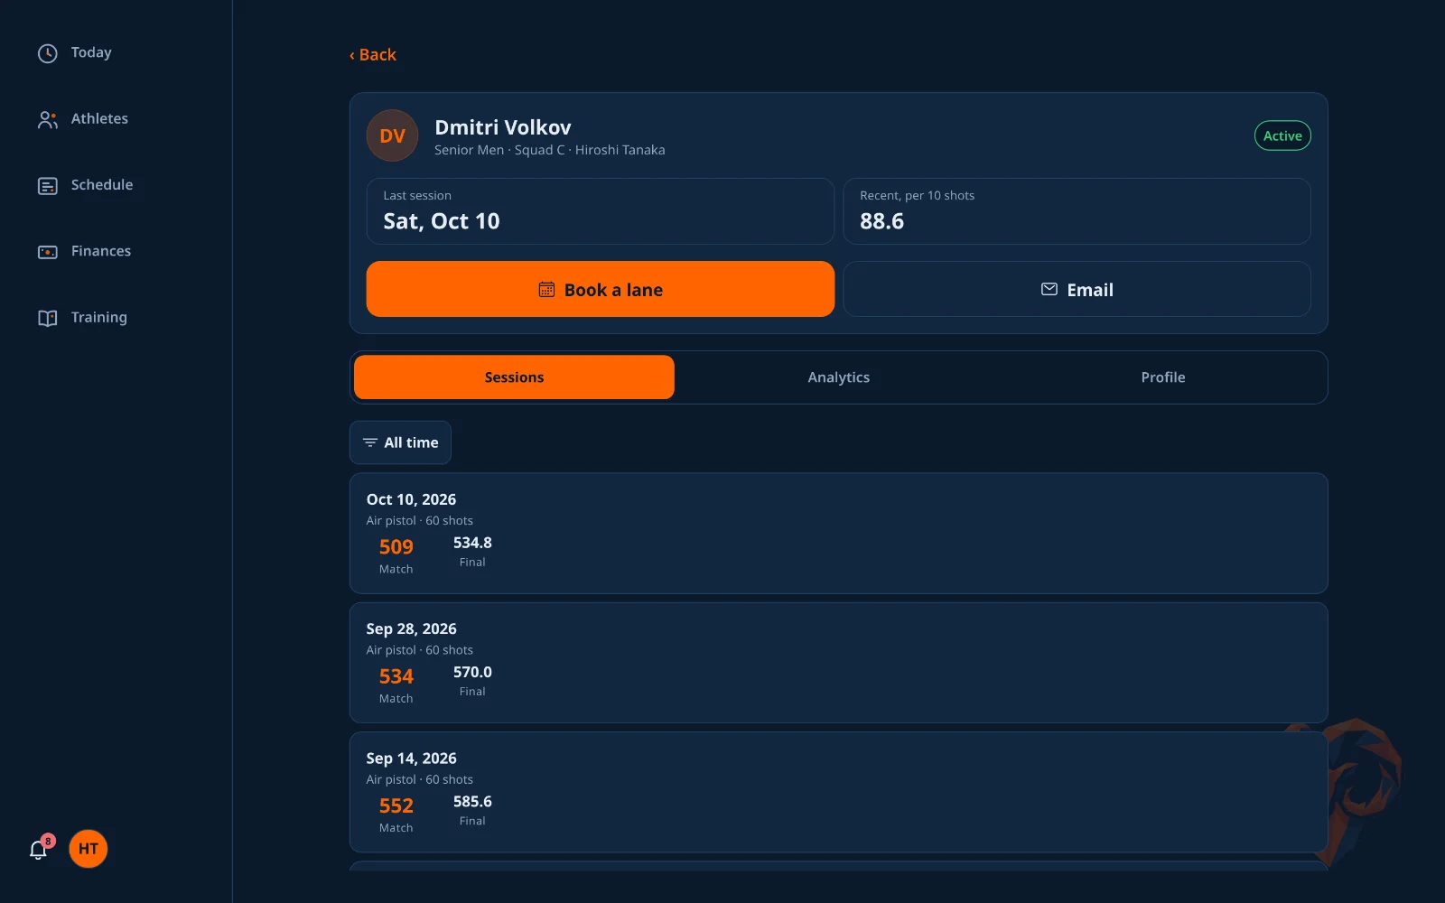Switch to the Sessions tab
Image resolution: width=1445 pixels, height=903 pixels.
[514, 377]
